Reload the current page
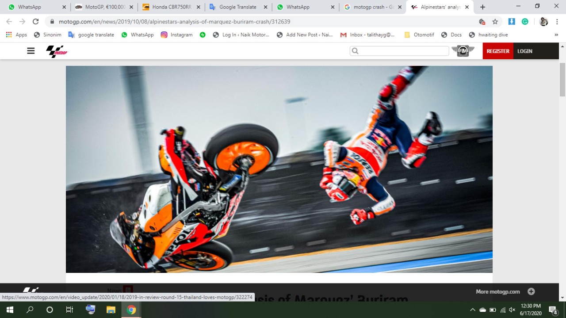The image size is (566, 318). coord(36,22)
